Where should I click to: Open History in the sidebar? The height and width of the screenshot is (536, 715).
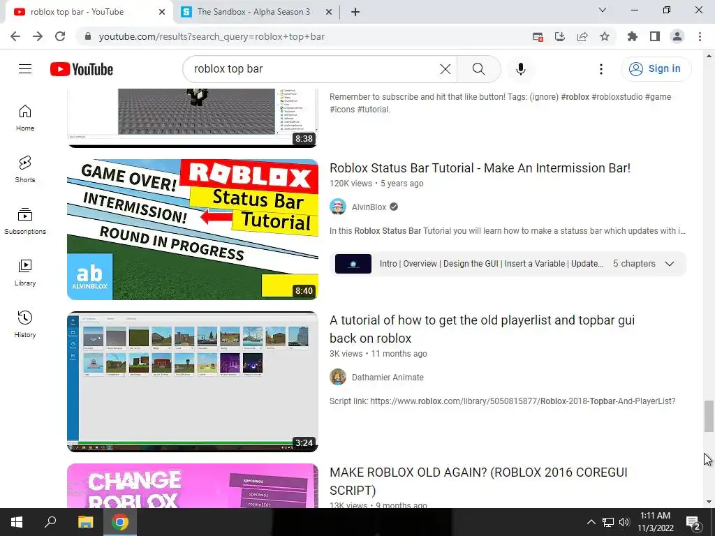25,324
